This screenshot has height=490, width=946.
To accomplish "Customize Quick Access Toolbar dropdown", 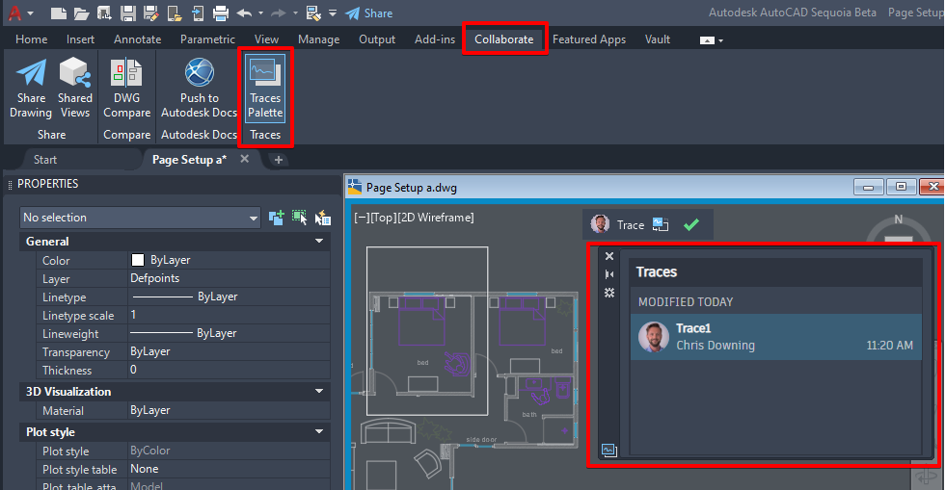I will (x=333, y=13).
